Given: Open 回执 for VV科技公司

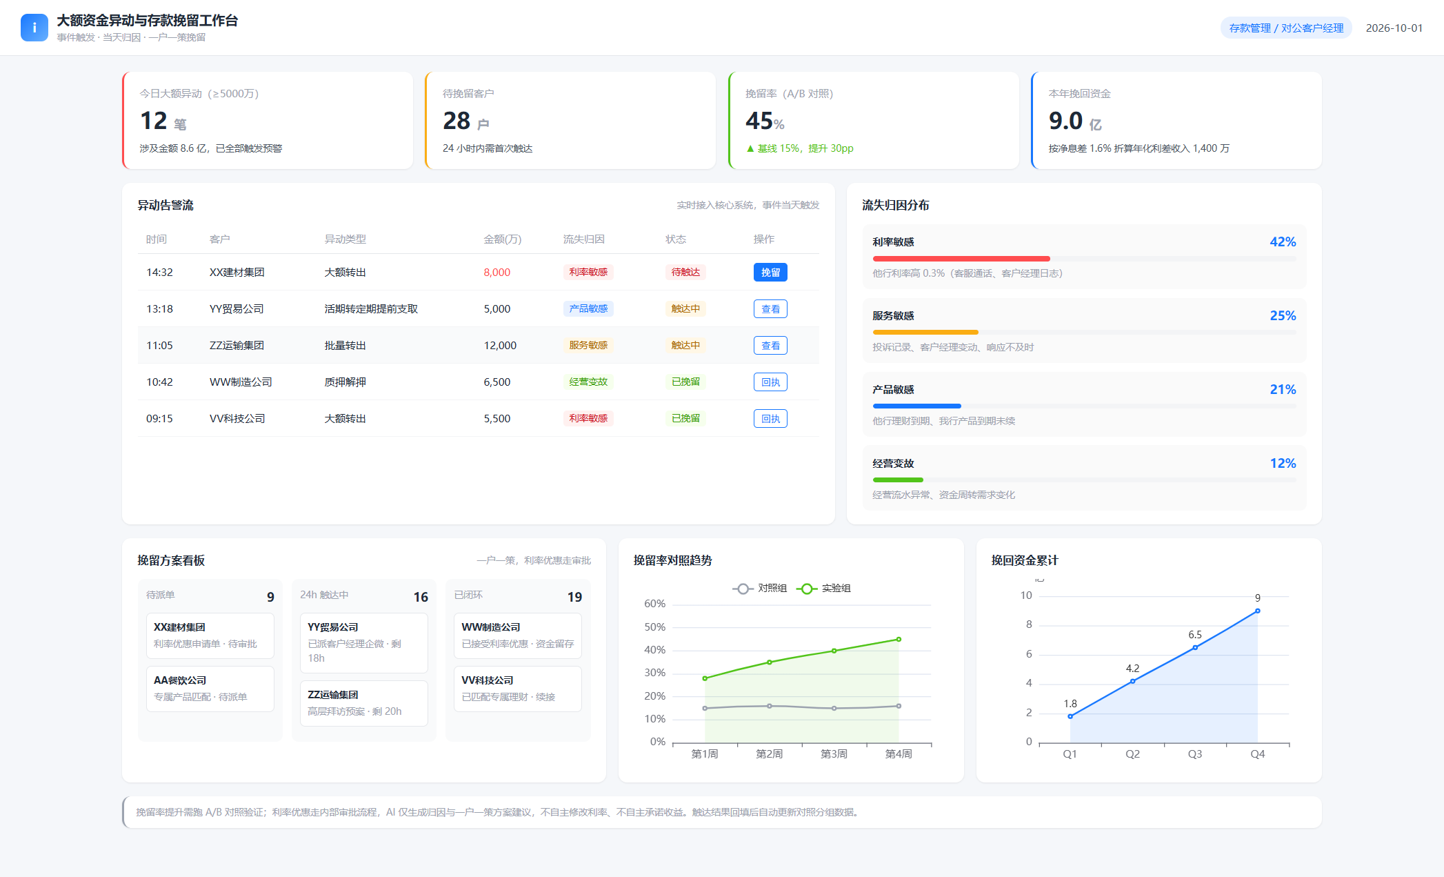Looking at the screenshot, I should tap(770, 419).
